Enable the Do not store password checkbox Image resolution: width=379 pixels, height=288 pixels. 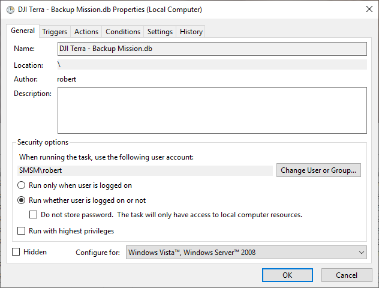coord(33,215)
